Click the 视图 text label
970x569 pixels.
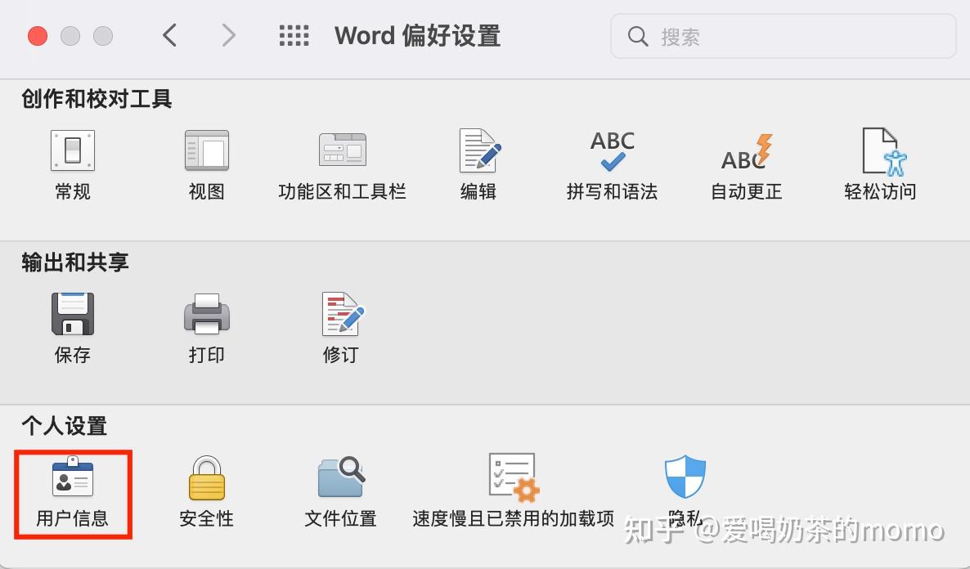click(207, 192)
